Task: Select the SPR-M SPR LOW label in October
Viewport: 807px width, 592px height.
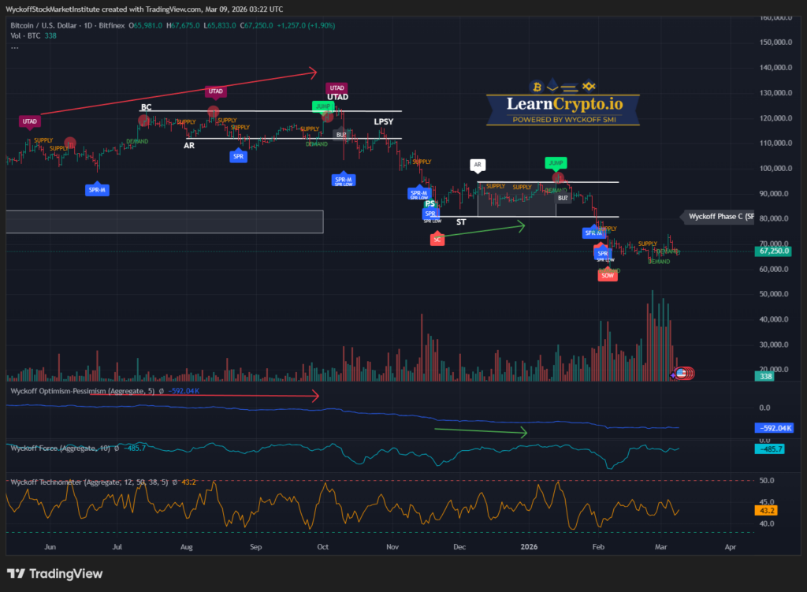Action: 344,181
